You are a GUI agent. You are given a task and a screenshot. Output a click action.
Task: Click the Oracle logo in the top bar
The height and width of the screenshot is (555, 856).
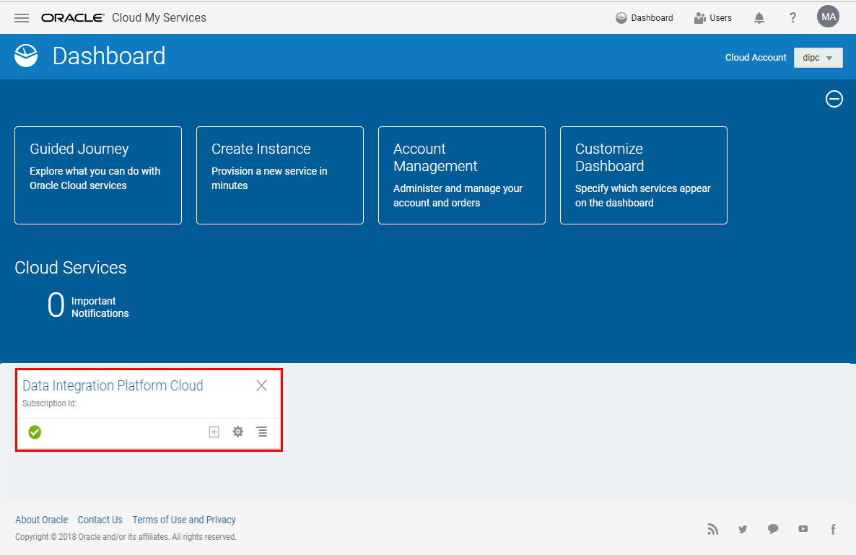pos(72,17)
